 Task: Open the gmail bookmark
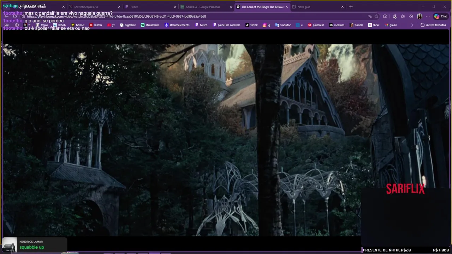click(x=391, y=25)
